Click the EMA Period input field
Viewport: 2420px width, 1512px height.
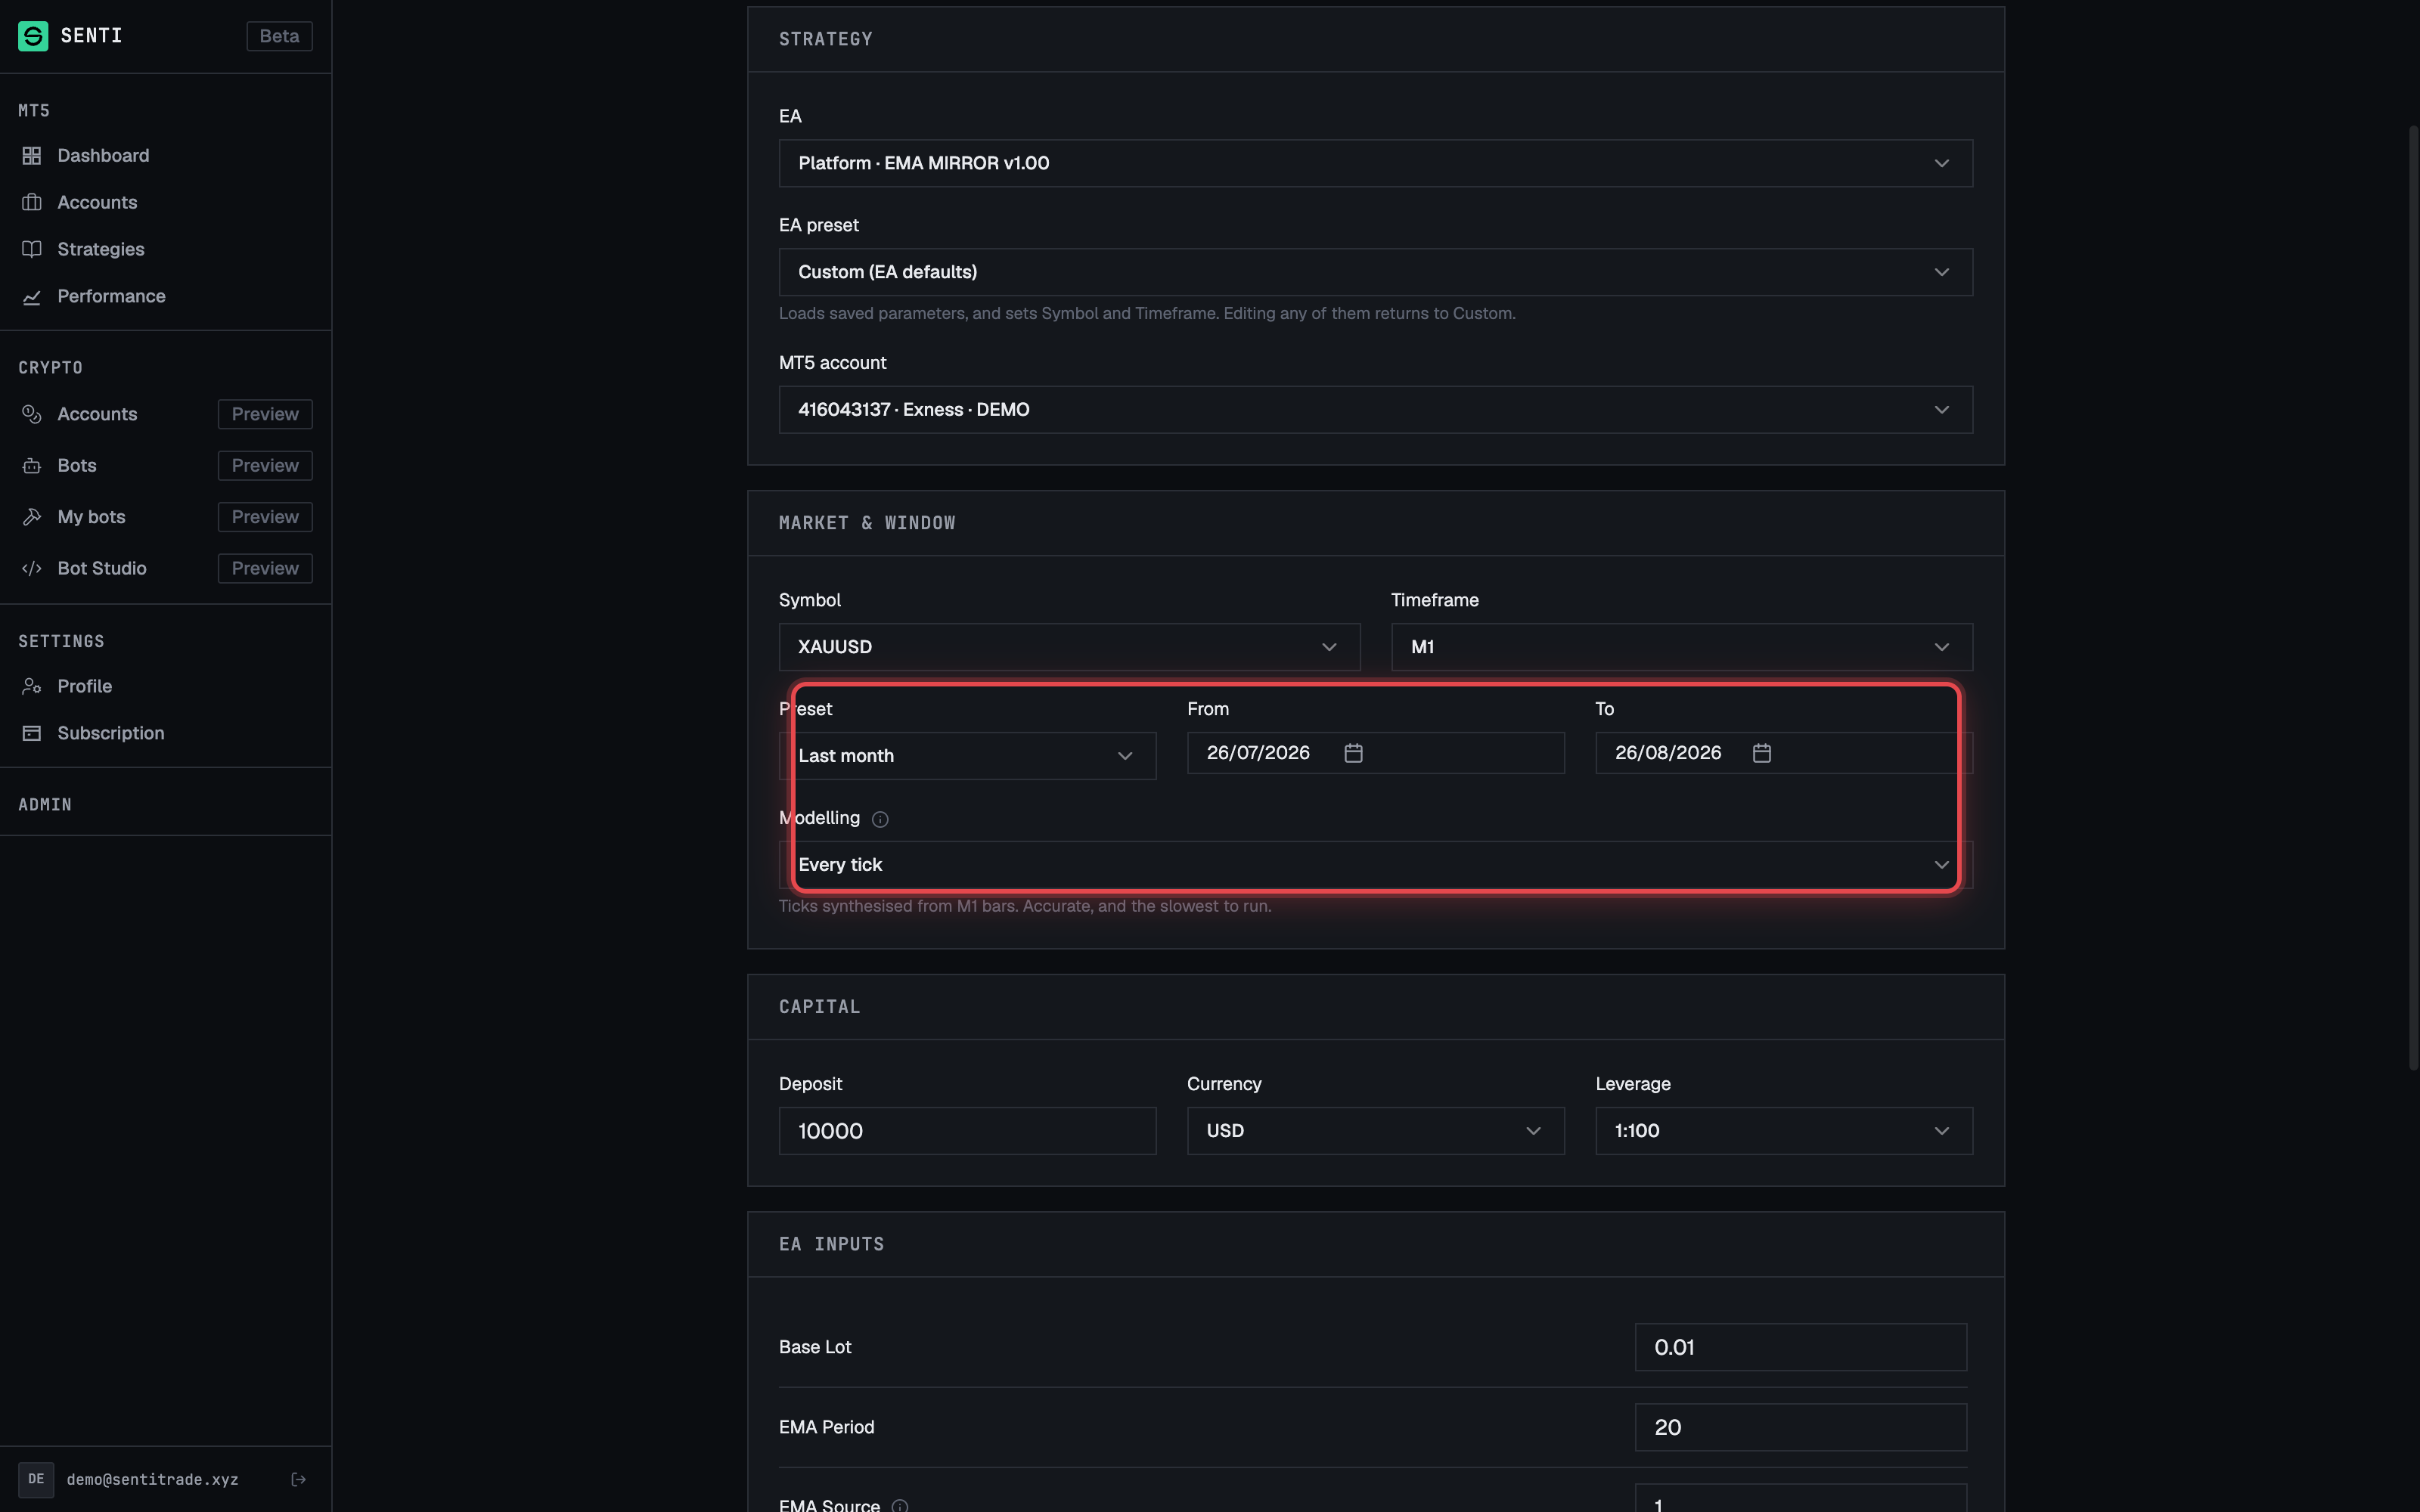tap(1800, 1427)
